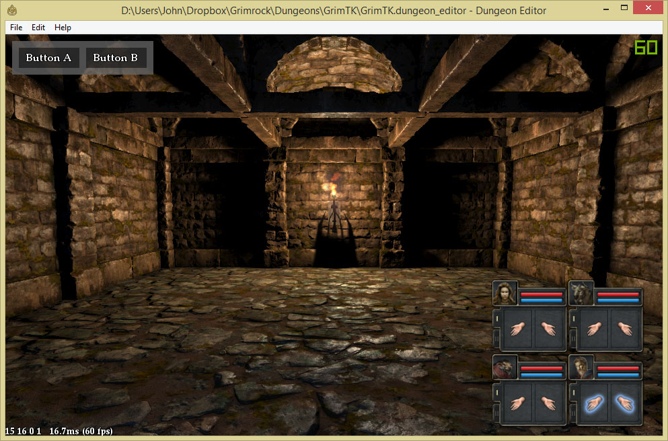This screenshot has height=441, width=668.
Task: Click the human woman's red health bar
Action: [542, 294]
